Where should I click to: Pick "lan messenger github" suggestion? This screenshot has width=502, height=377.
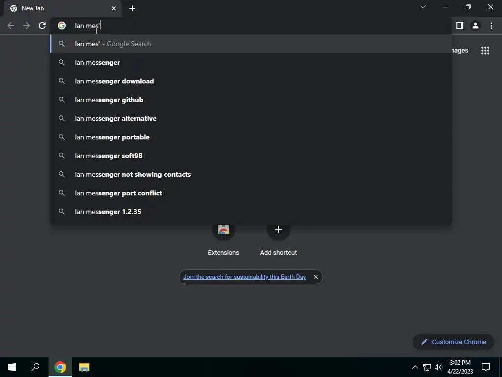pyautogui.click(x=251, y=100)
